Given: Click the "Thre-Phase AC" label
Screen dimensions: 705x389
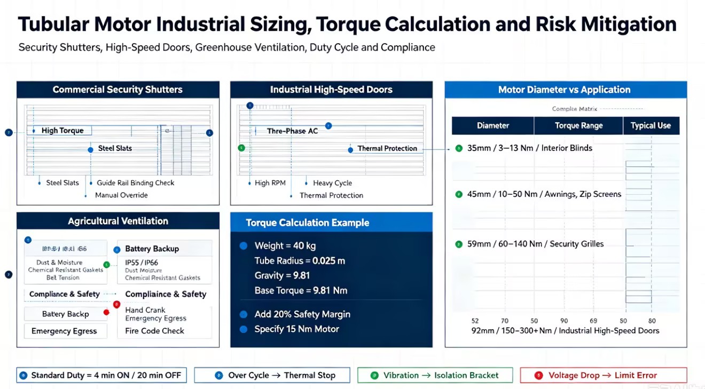Looking at the screenshot, I should tap(293, 131).
